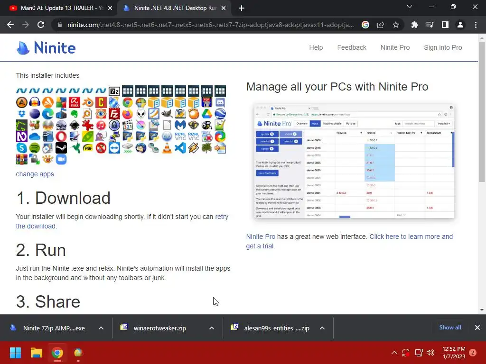The height and width of the screenshot is (364, 486).
Task: Click the Evernote elephant icon
Action: click(x=75, y=114)
